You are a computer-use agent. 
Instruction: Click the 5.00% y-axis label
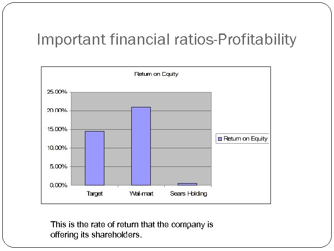pos(58,166)
